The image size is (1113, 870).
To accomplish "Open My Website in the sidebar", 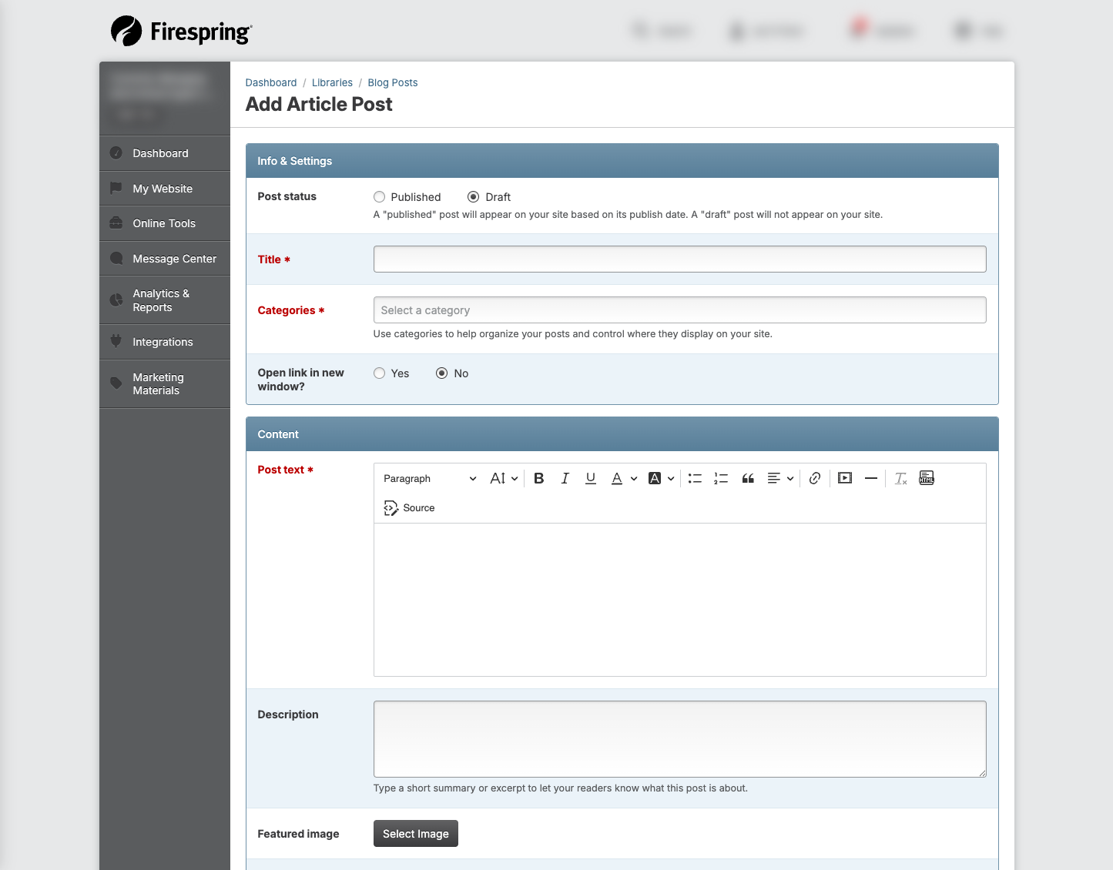I will pos(165,189).
